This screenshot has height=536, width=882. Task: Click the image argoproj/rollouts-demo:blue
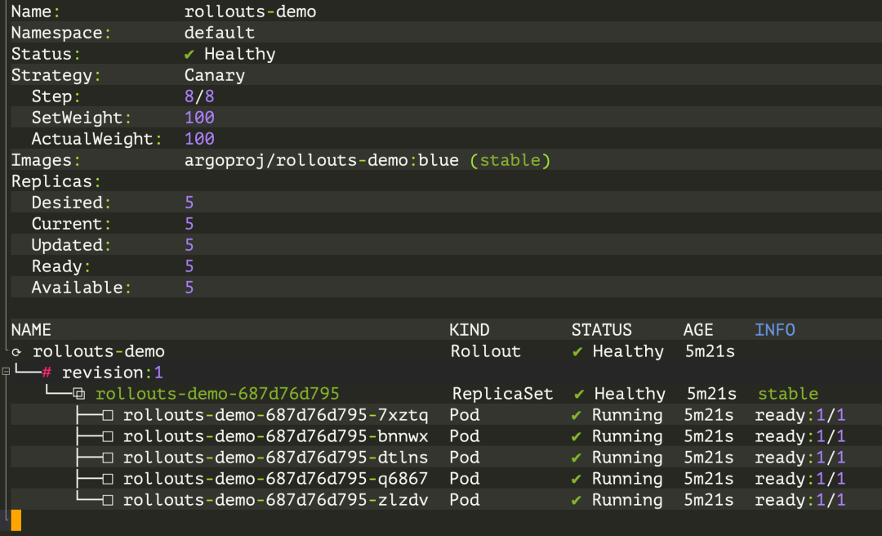(x=321, y=160)
